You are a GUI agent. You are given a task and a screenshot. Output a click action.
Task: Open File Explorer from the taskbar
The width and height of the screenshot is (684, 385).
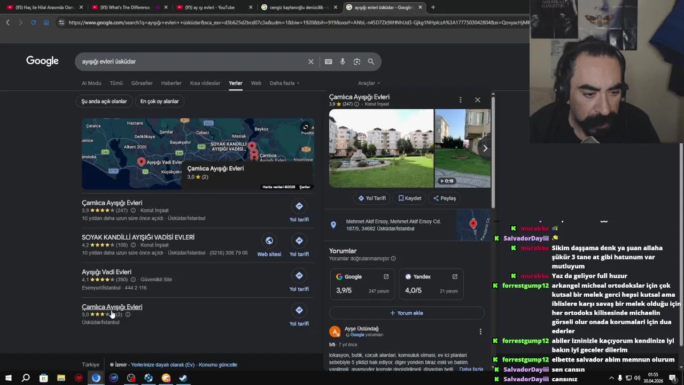pos(61,378)
